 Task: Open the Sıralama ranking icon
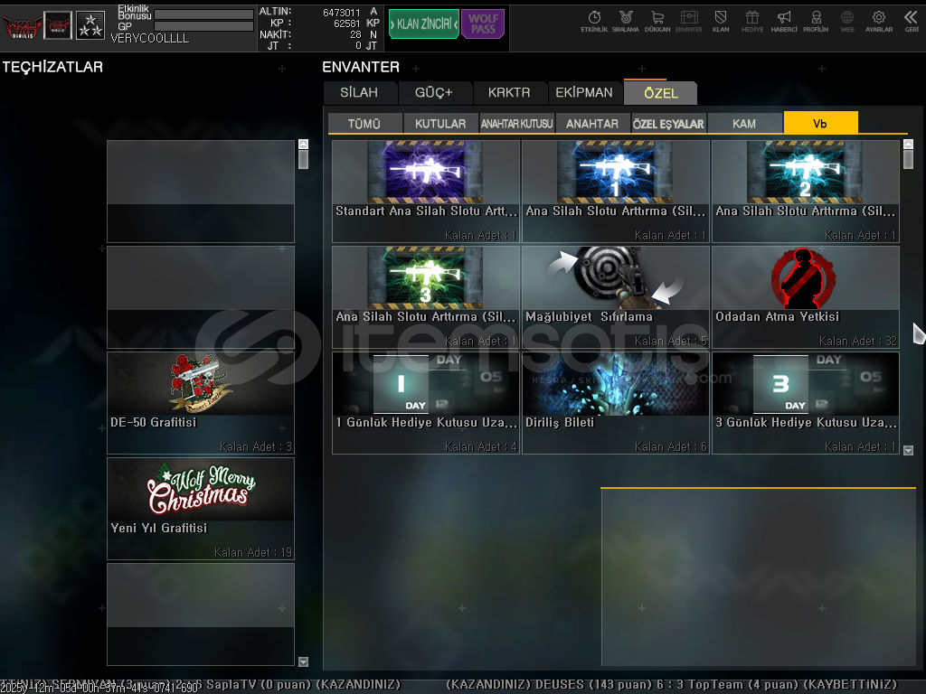click(625, 21)
